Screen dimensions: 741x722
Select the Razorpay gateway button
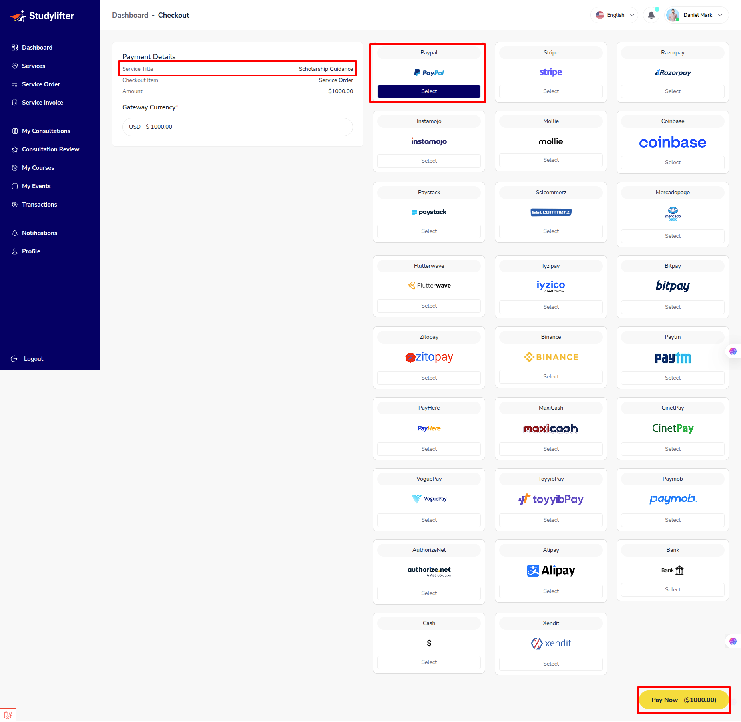673,91
